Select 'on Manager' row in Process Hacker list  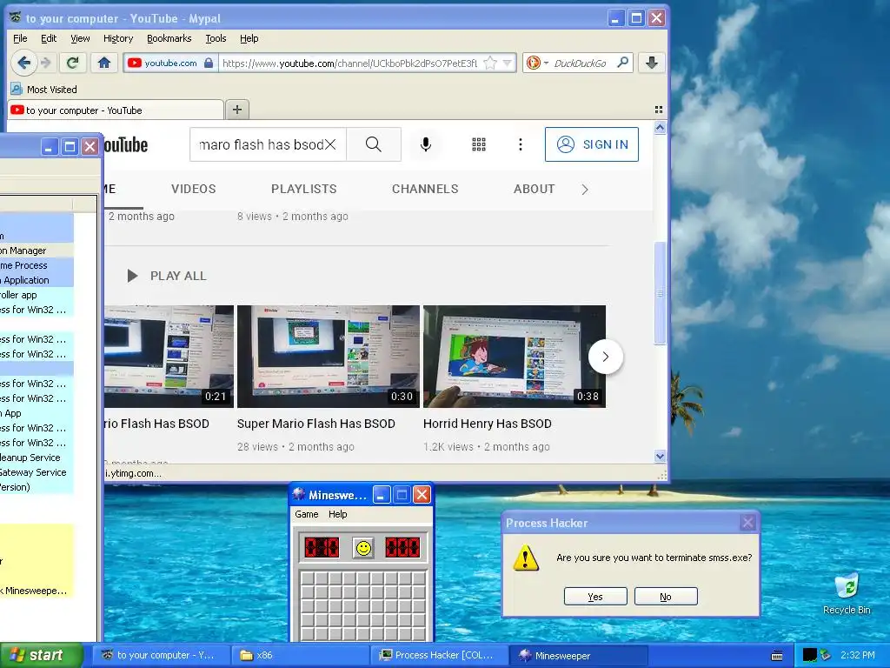pos(37,250)
